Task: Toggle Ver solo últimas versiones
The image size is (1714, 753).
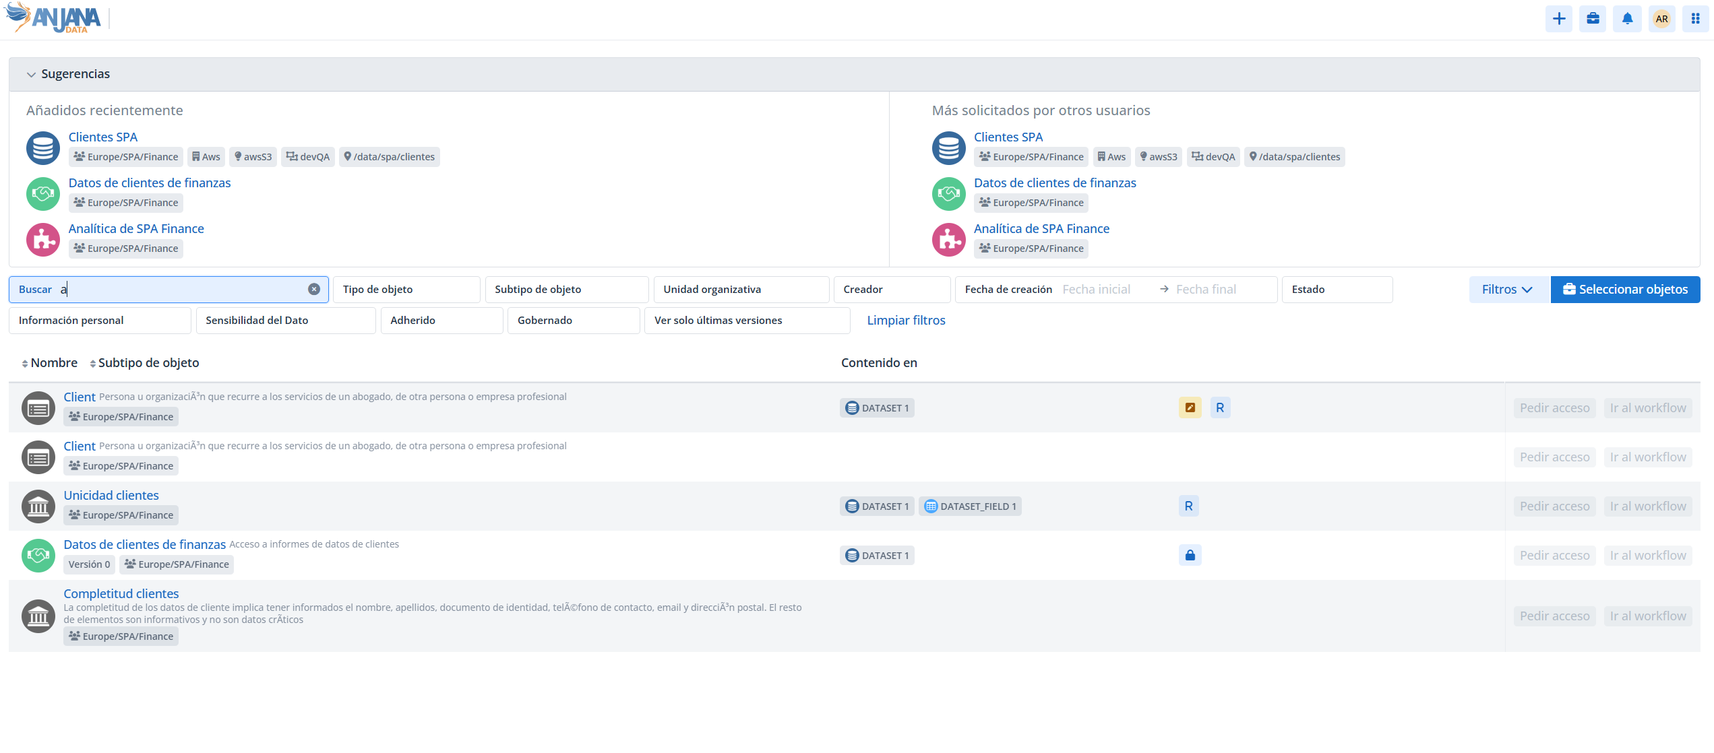Action: (x=747, y=321)
